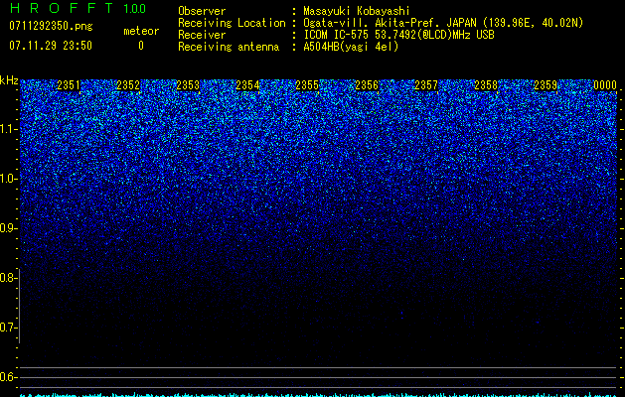This screenshot has width=625, height=397.
Task: Click the 2354 time marker
Action: 247,85
